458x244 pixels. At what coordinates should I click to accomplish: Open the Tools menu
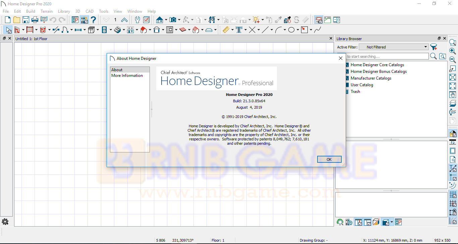coord(104,11)
